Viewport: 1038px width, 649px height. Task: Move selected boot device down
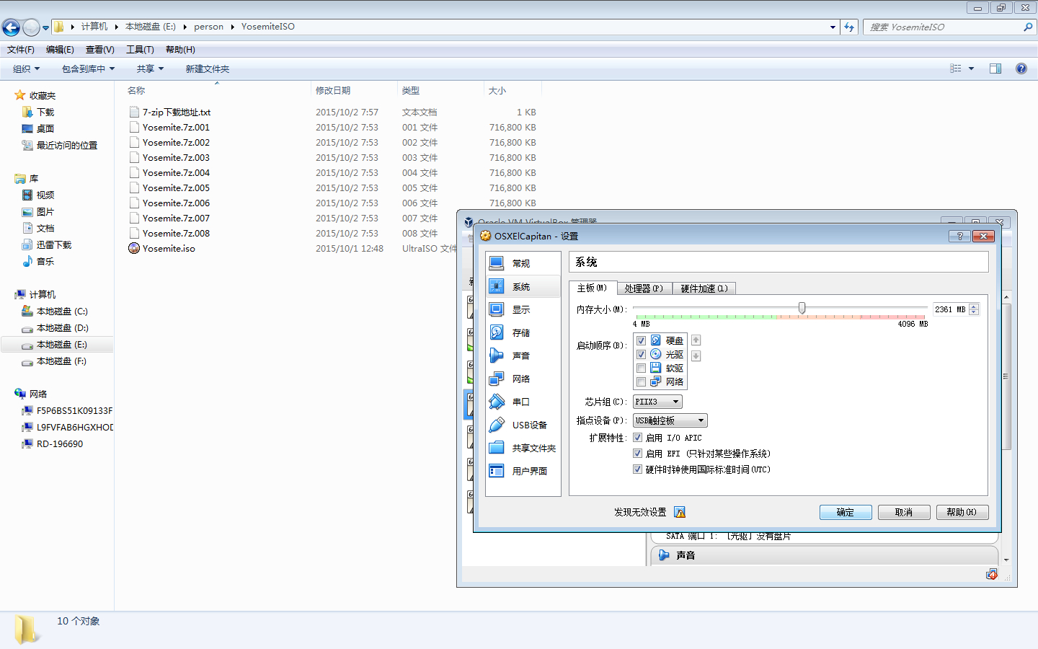[696, 356]
